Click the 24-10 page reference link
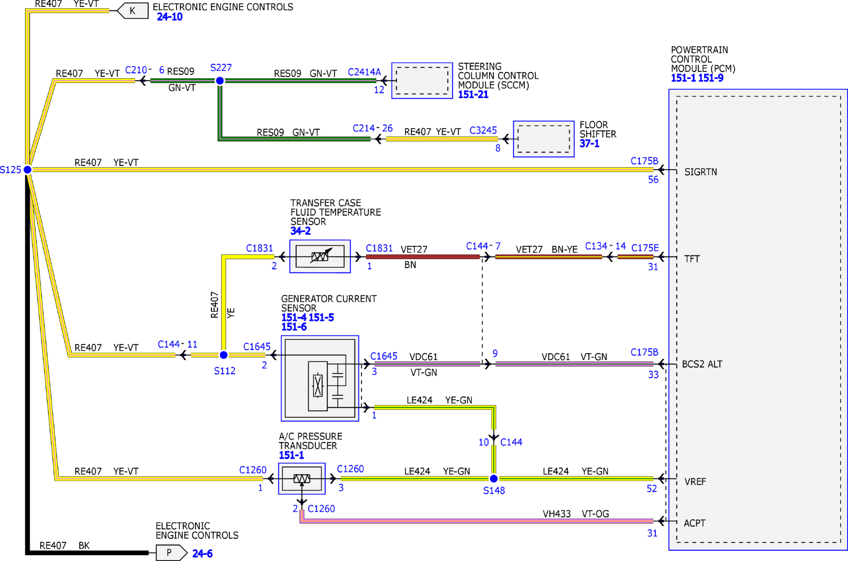848x561 pixels. [x=170, y=17]
